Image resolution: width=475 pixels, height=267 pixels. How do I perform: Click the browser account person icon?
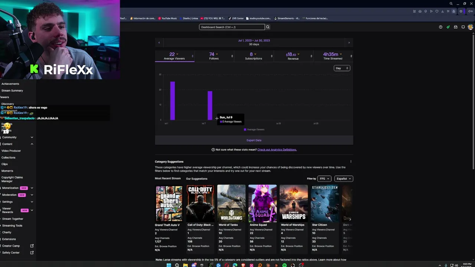tap(453, 11)
